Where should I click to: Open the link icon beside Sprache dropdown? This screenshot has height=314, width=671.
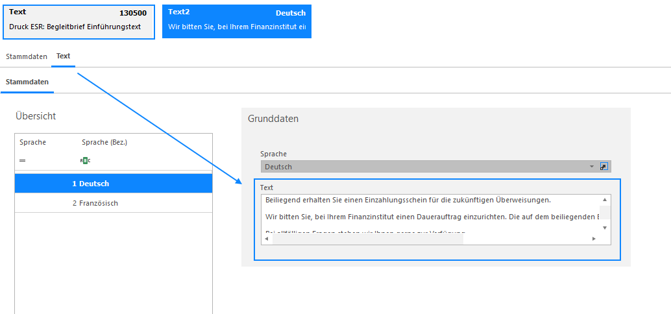(x=604, y=167)
